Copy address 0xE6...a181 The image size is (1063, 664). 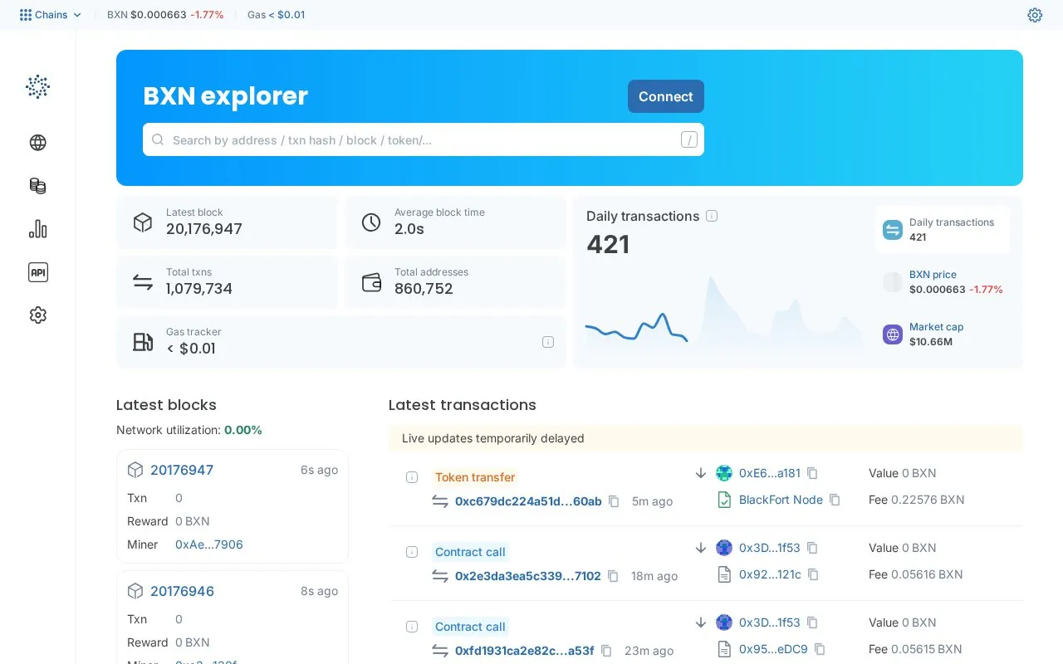tap(812, 473)
